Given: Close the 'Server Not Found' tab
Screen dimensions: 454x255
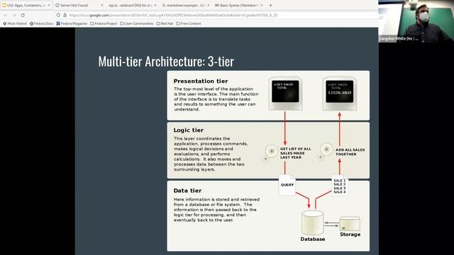Looking at the screenshot, I should (x=102, y=5).
